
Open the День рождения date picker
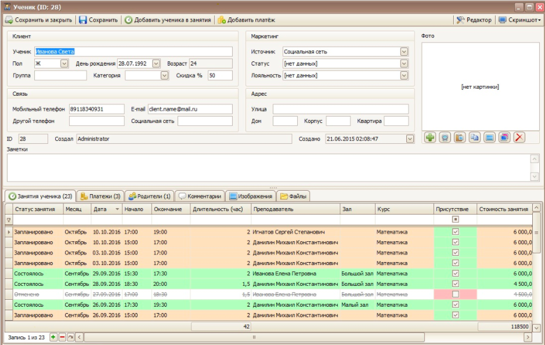[156, 64]
